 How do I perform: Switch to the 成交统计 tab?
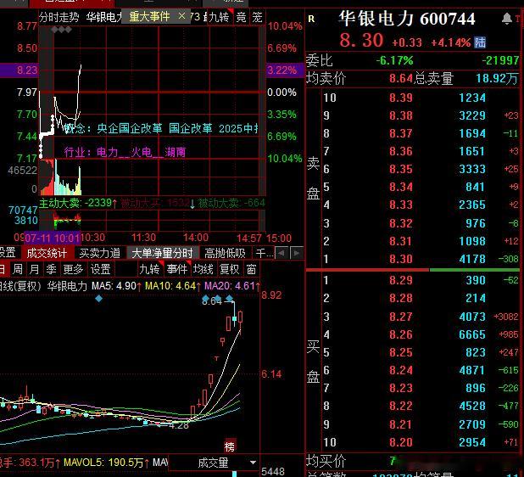coord(47,253)
